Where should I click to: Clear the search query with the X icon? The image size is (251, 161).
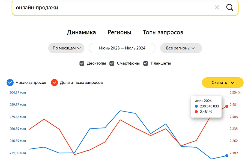217,7
